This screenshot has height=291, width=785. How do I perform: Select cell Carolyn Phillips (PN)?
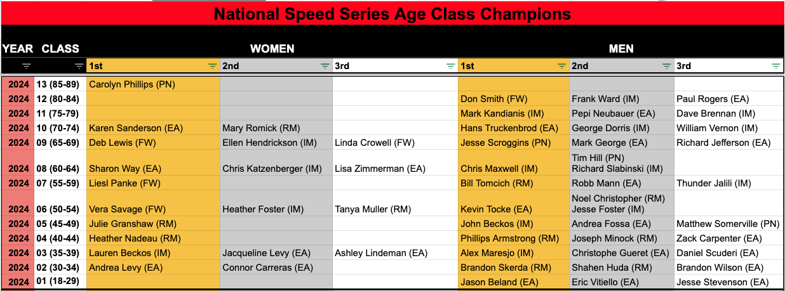point(153,84)
